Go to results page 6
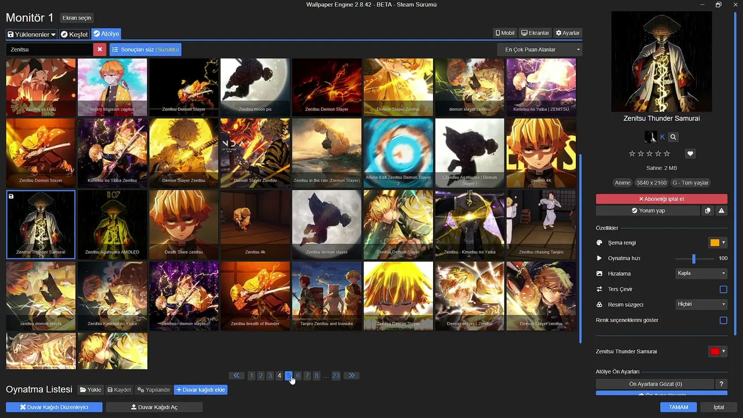This screenshot has width=743, height=418. (298, 376)
